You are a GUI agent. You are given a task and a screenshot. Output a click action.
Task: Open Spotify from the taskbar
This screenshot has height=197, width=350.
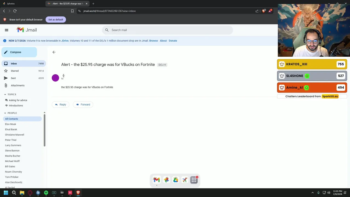coord(46,193)
